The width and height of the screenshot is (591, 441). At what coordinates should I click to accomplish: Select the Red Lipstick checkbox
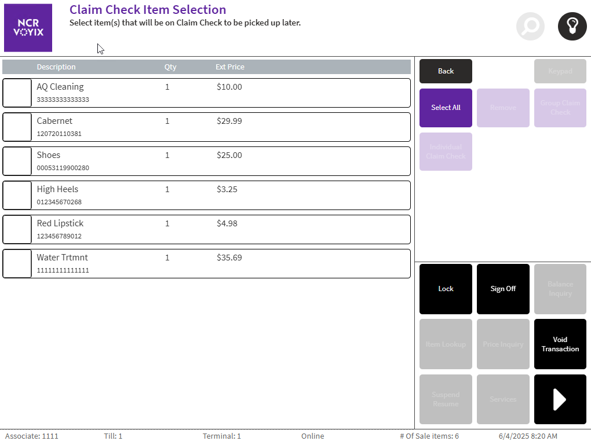coord(17,229)
